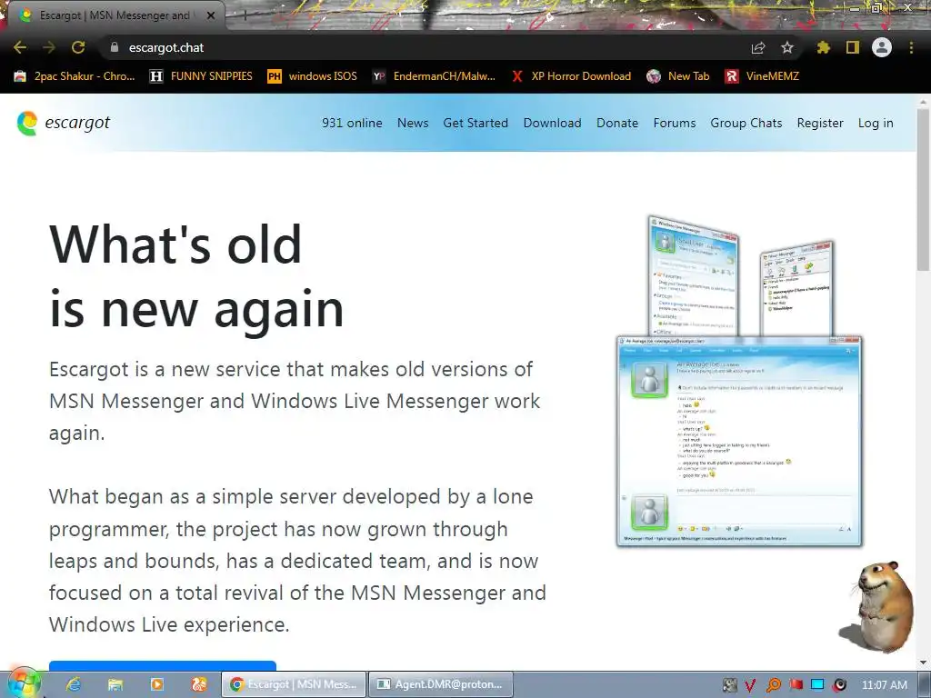The height and width of the screenshot is (698, 931).
Task: Share this page via the share icon
Action: 758,47
